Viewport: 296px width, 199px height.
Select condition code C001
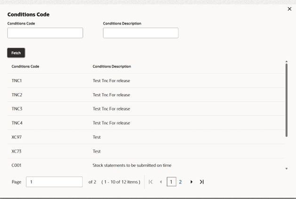click(16, 165)
